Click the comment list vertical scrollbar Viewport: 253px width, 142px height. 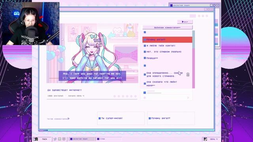(x=193, y=59)
